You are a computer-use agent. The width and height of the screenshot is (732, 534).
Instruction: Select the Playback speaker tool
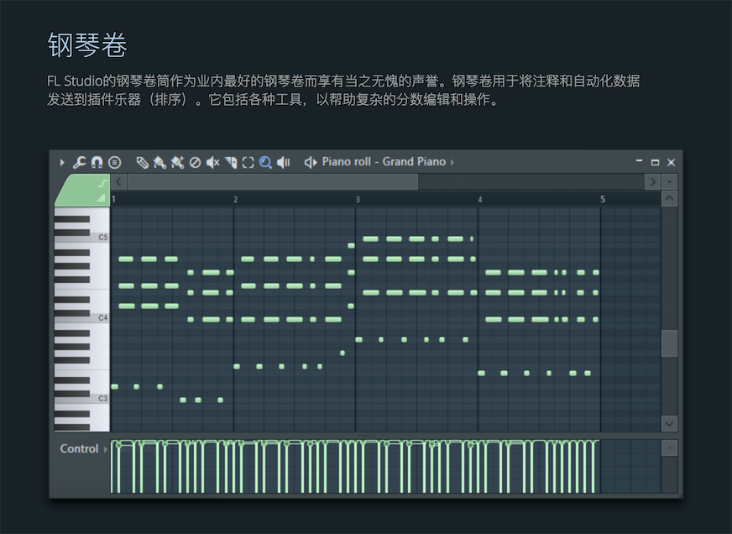(284, 162)
